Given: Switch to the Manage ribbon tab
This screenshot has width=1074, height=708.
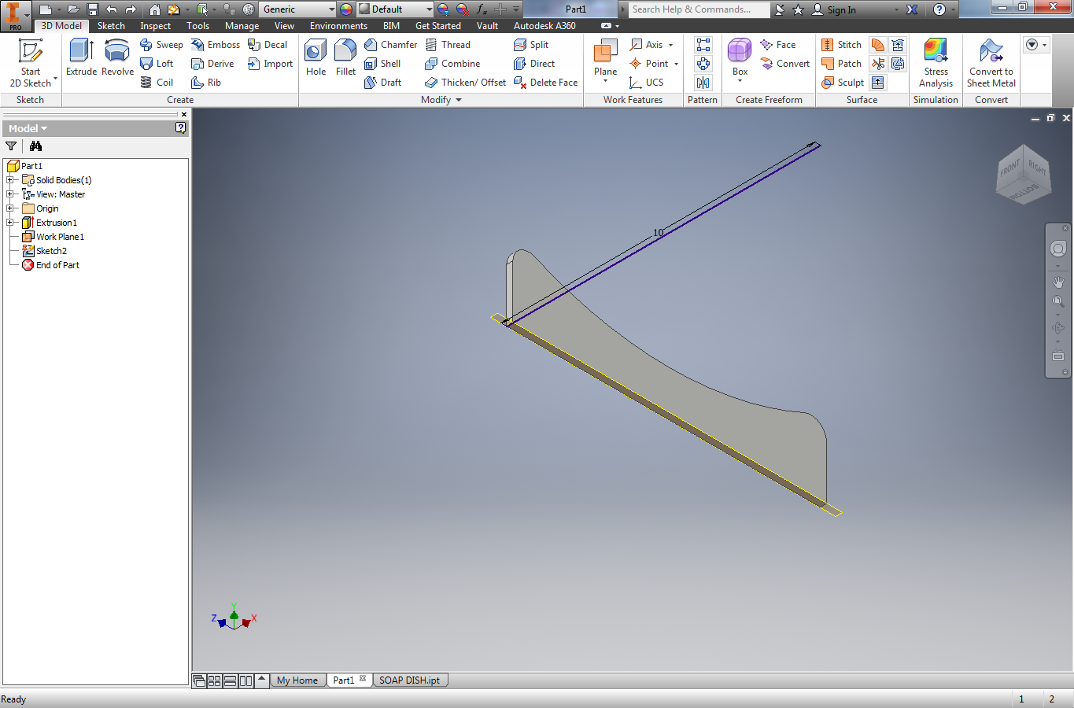Looking at the screenshot, I should pyautogui.click(x=242, y=26).
